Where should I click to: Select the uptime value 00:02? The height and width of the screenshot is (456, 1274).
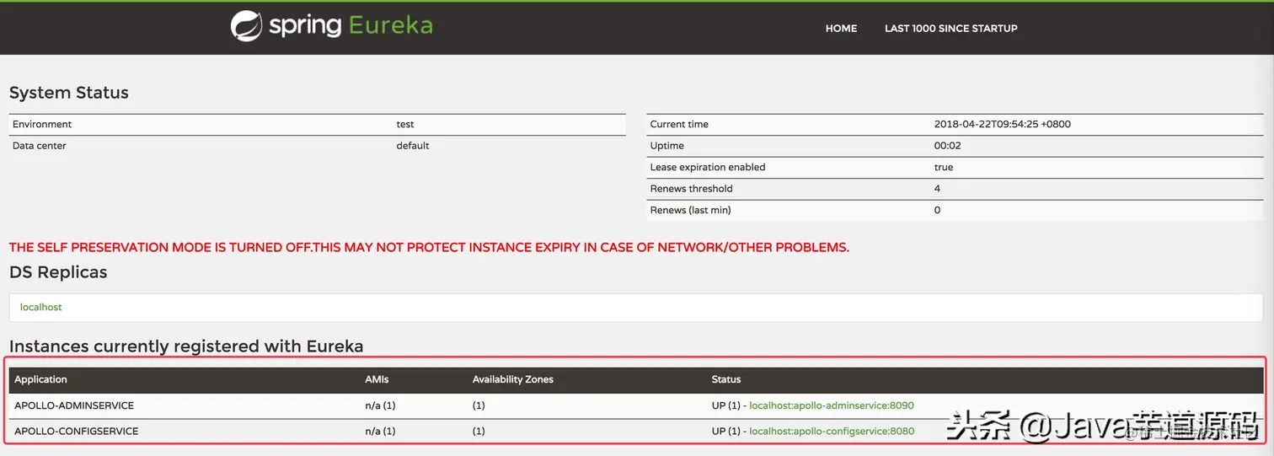point(948,146)
